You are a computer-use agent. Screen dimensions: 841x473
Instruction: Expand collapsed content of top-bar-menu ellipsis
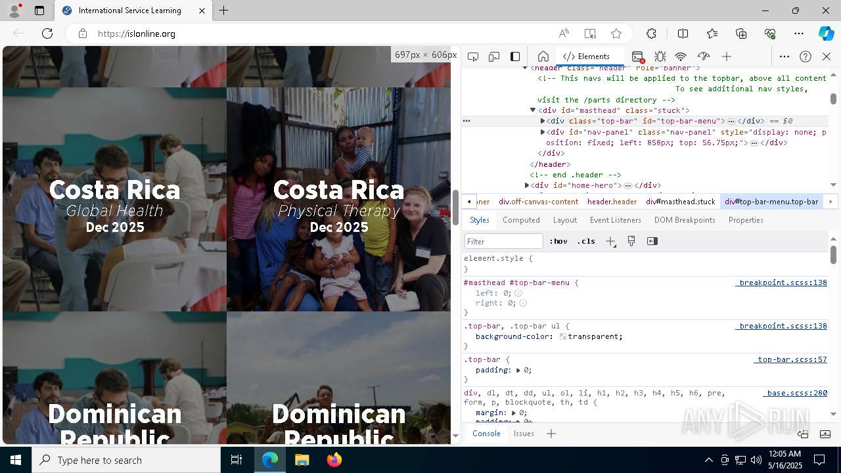coord(731,122)
